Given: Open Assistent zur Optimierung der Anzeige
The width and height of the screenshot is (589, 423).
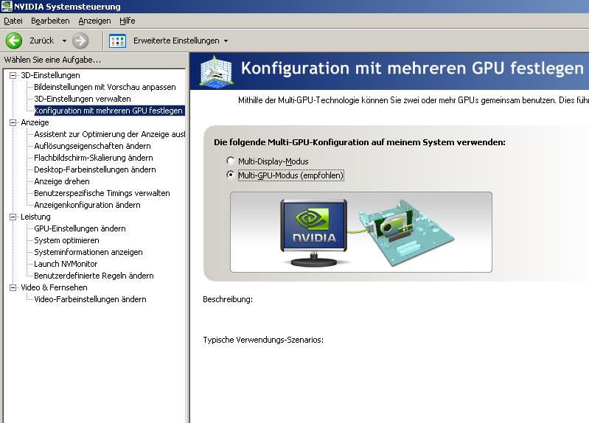Looking at the screenshot, I should click(x=109, y=134).
